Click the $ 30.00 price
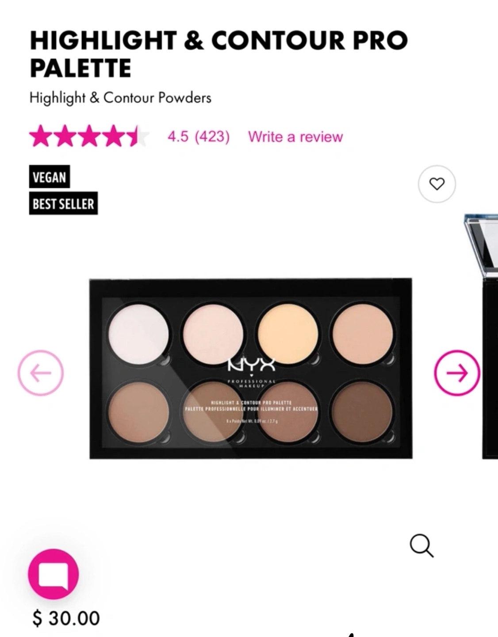498x637 pixels. pos(66,618)
